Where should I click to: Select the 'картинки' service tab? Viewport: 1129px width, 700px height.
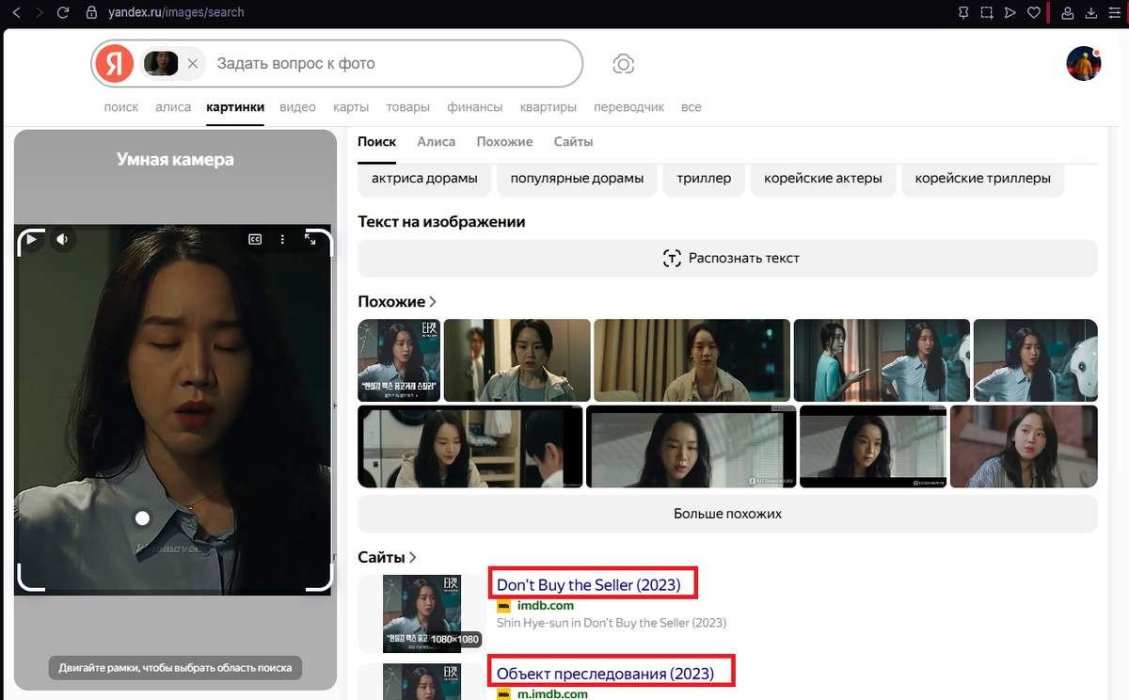click(235, 107)
